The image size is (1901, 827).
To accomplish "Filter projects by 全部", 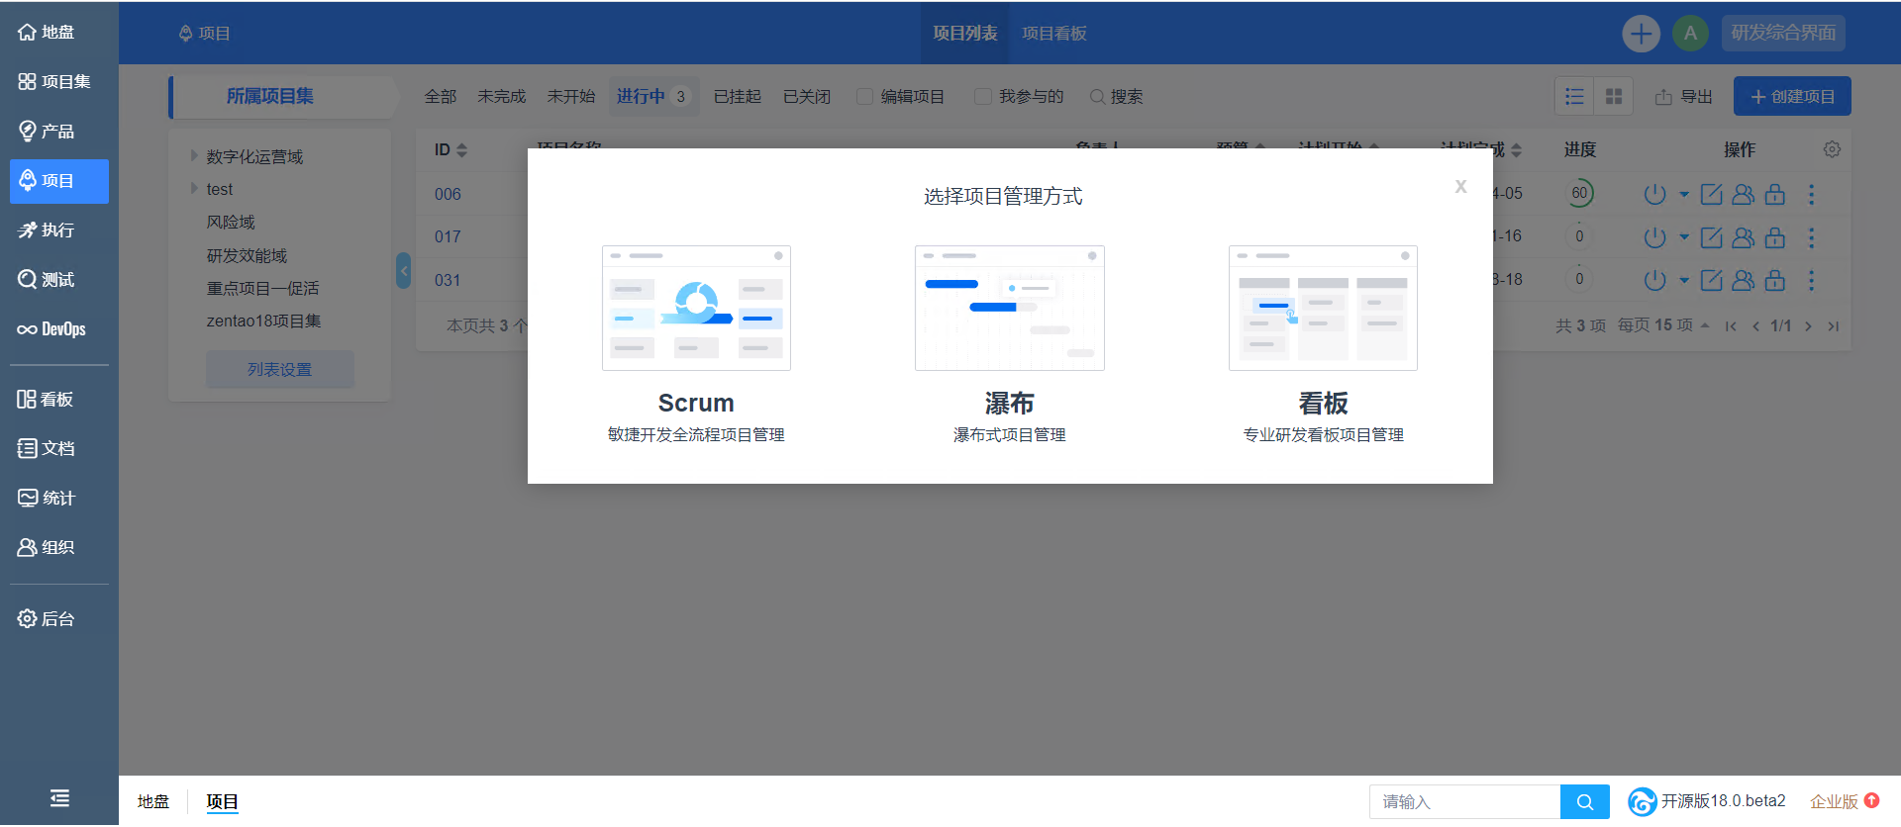I will (441, 97).
